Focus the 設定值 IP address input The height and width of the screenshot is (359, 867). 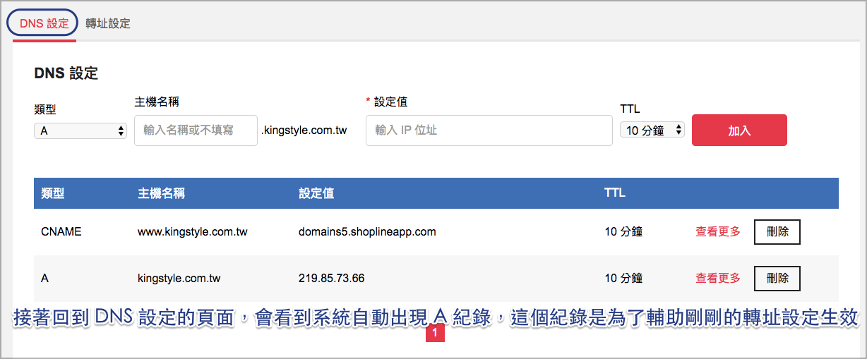click(x=489, y=130)
